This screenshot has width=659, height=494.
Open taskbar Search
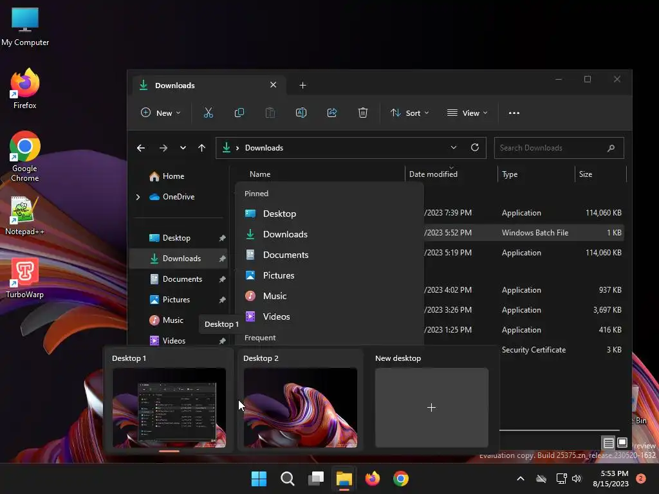(288, 479)
